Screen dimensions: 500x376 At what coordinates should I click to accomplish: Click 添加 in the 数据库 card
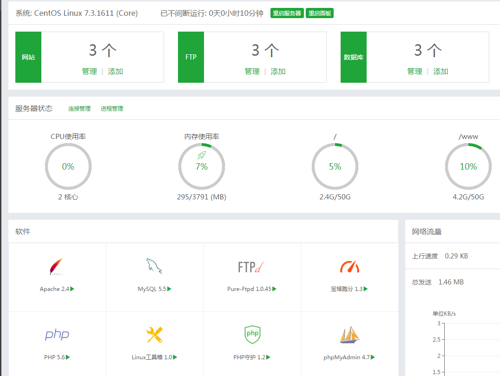[441, 72]
